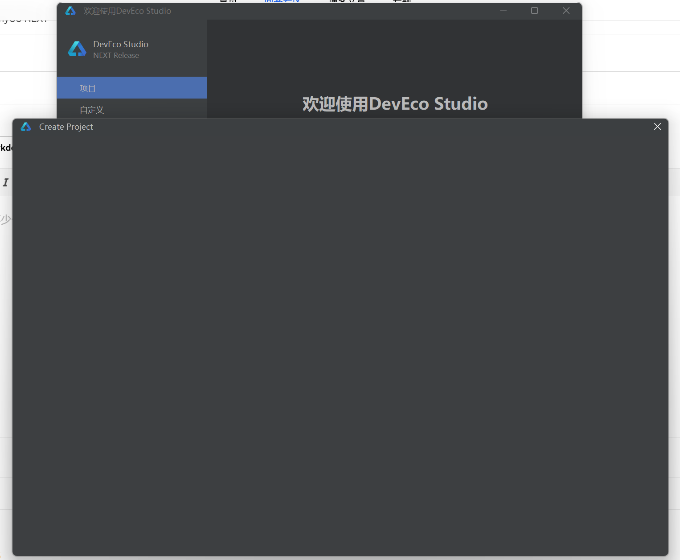Maximize the DevEco Studio welcome window
The image size is (680, 560).
[534, 11]
